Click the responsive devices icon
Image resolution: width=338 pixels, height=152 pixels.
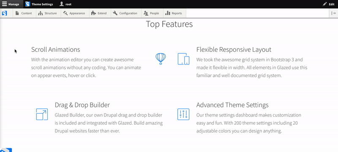[x=183, y=59]
